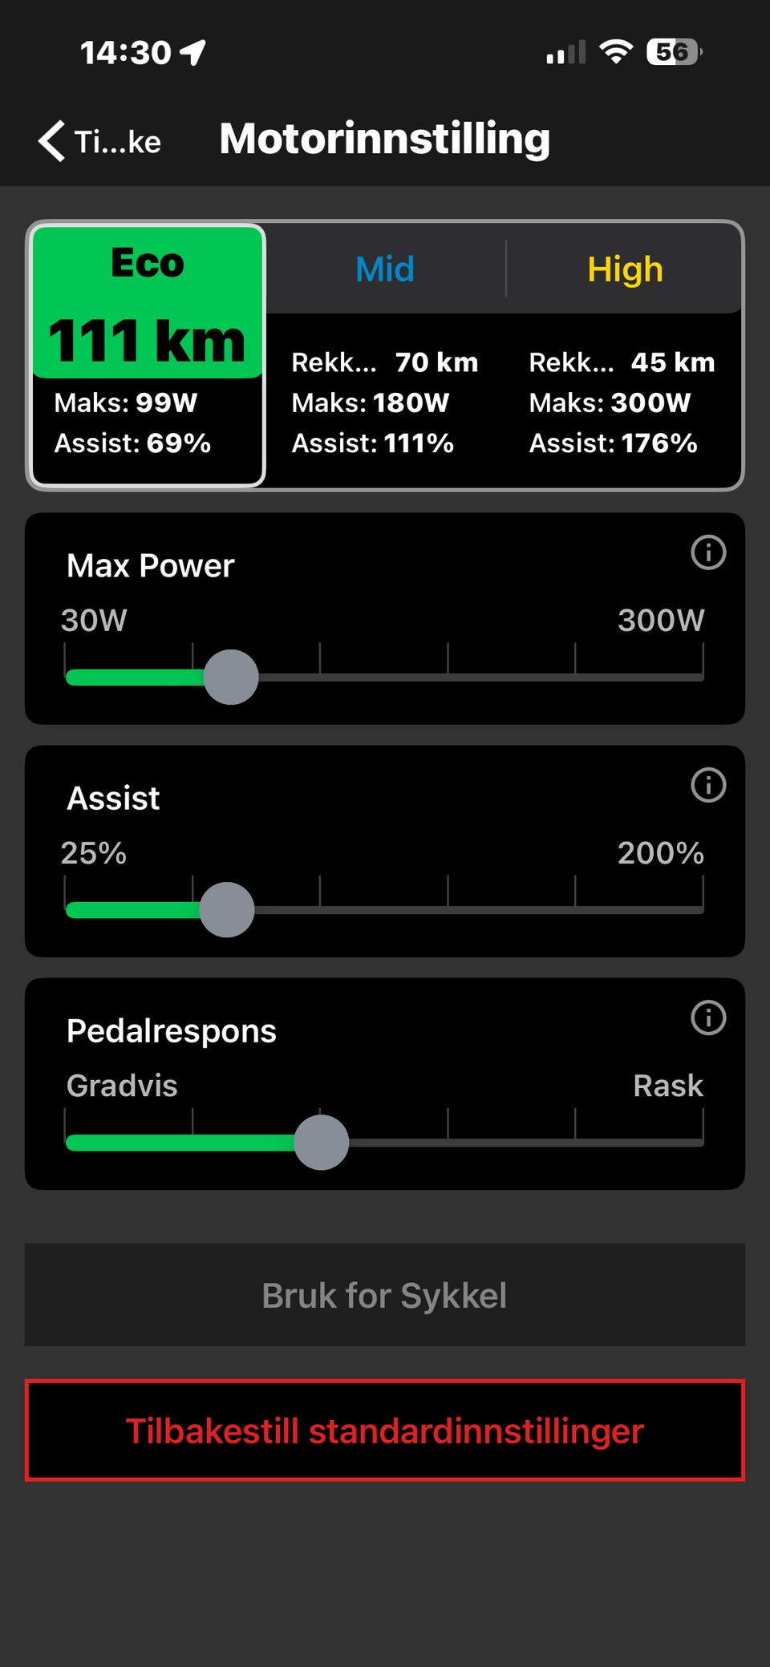Tap the Assist slider handle

227,910
